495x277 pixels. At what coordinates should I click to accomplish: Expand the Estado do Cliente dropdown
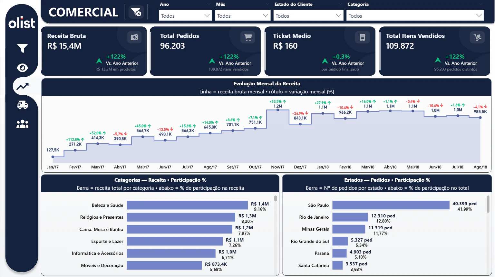[x=308, y=15]
